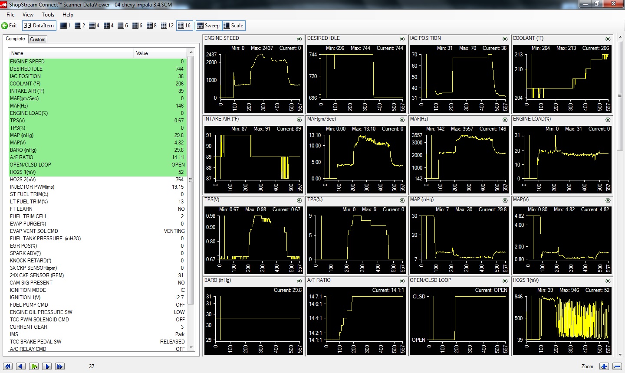Screen dimensions: 625x373
Task: Toggle the MAF(Hz) graph marker button
Action: pyautogui.click(x=505, y=120)
